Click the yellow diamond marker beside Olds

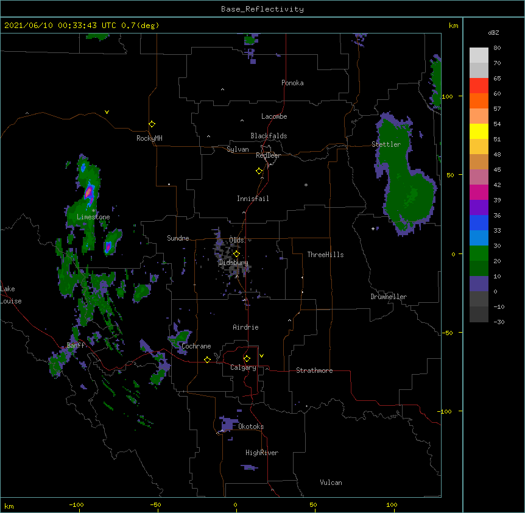click(x=236, y=253)
